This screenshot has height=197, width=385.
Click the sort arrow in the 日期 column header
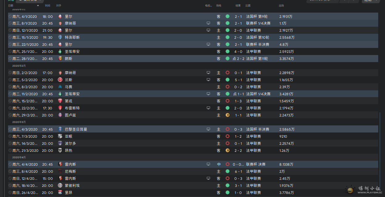tap(38, 6)
